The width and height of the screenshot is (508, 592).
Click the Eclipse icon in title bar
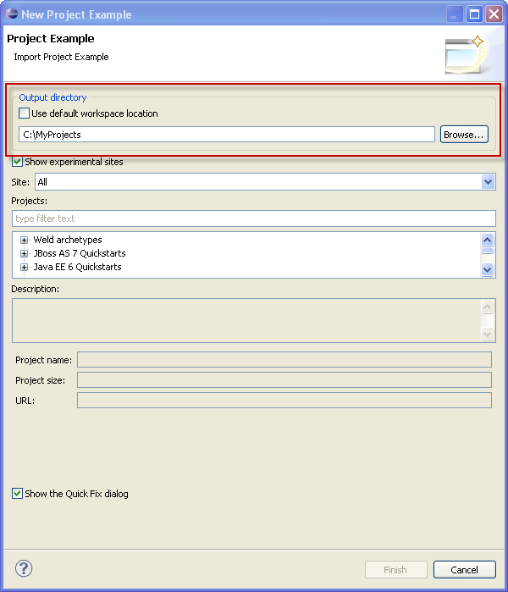(11, 14)
